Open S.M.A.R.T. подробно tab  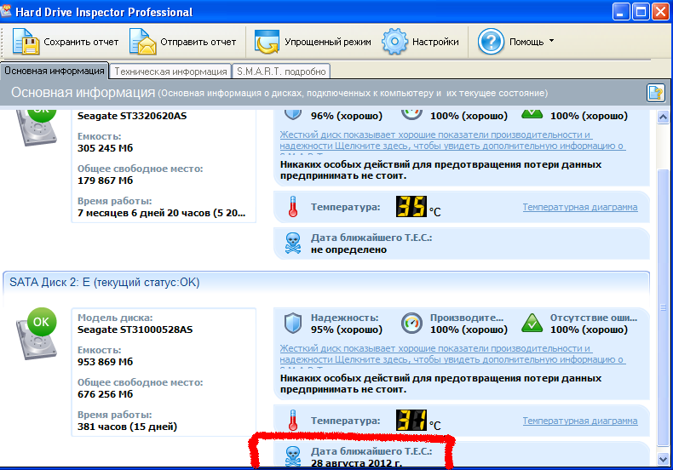(281, 72)
